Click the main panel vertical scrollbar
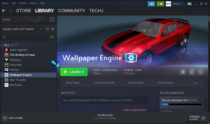Image resolution: width=210 pixels, height=124 pixels. click(x=209, y=18)
